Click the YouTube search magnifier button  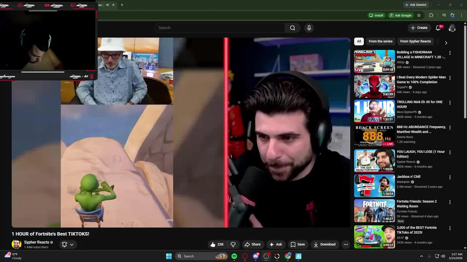[293, 28]
